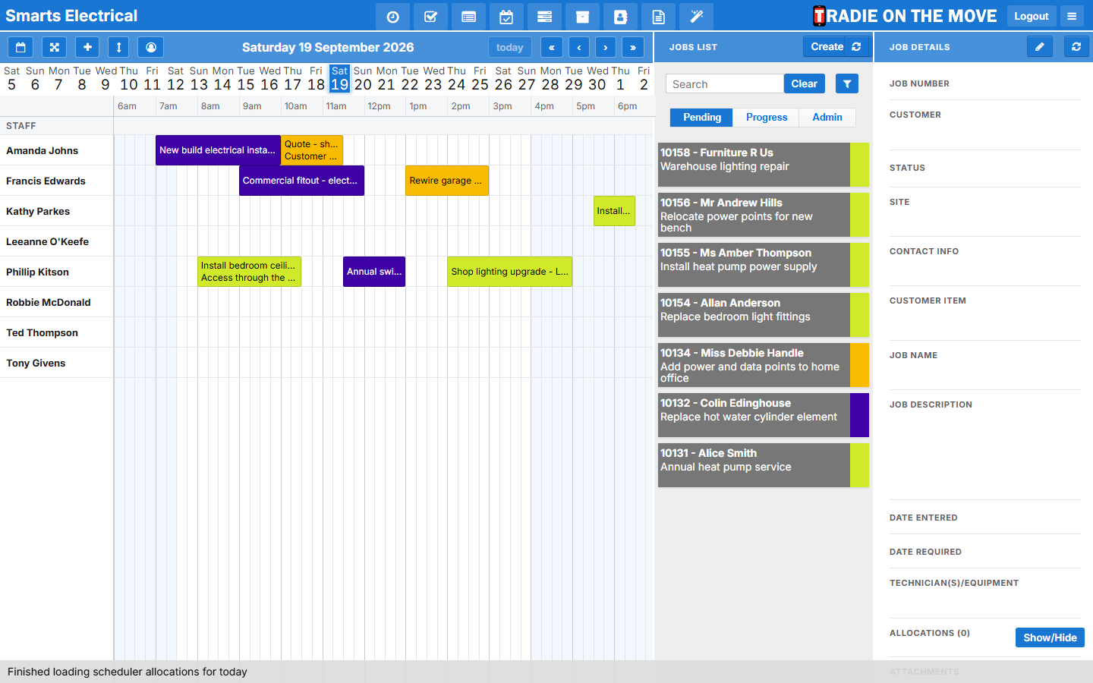Edit job details with the pencil icon

pos(1040,47)
